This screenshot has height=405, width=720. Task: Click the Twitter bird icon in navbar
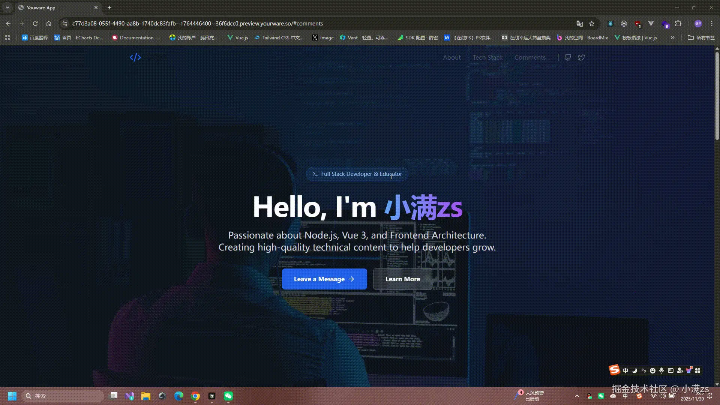click(x=581, y=57)
